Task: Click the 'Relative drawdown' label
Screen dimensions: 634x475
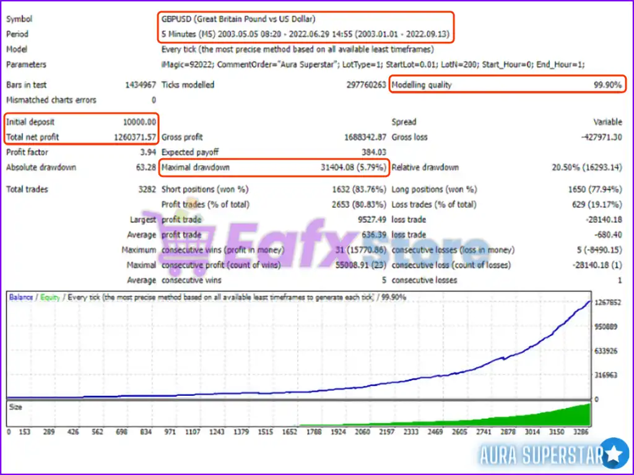Action: point(425,167)
